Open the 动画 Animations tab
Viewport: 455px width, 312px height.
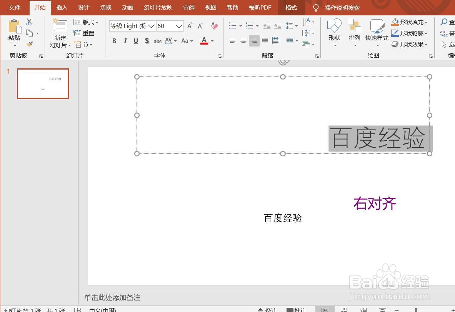point(127,8)
